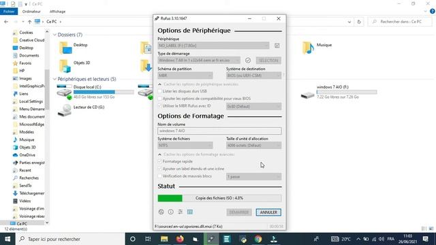The height and width of the screenshot is (245, 436).
Task: Open File Explorer from taskbar
Action: [x=164, y=239]
